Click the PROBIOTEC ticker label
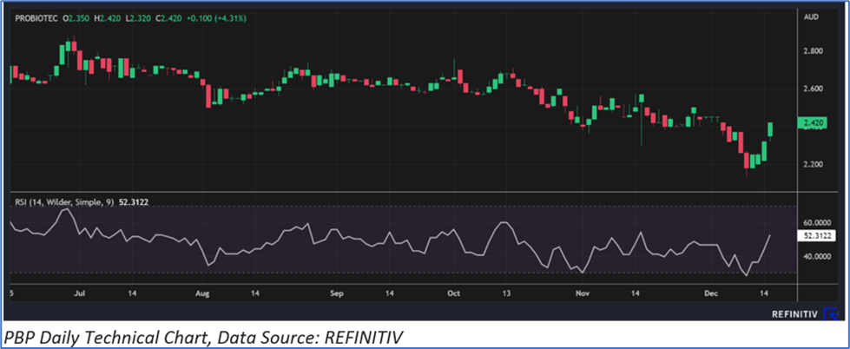 pyautogui.click(x=35, y=18)
